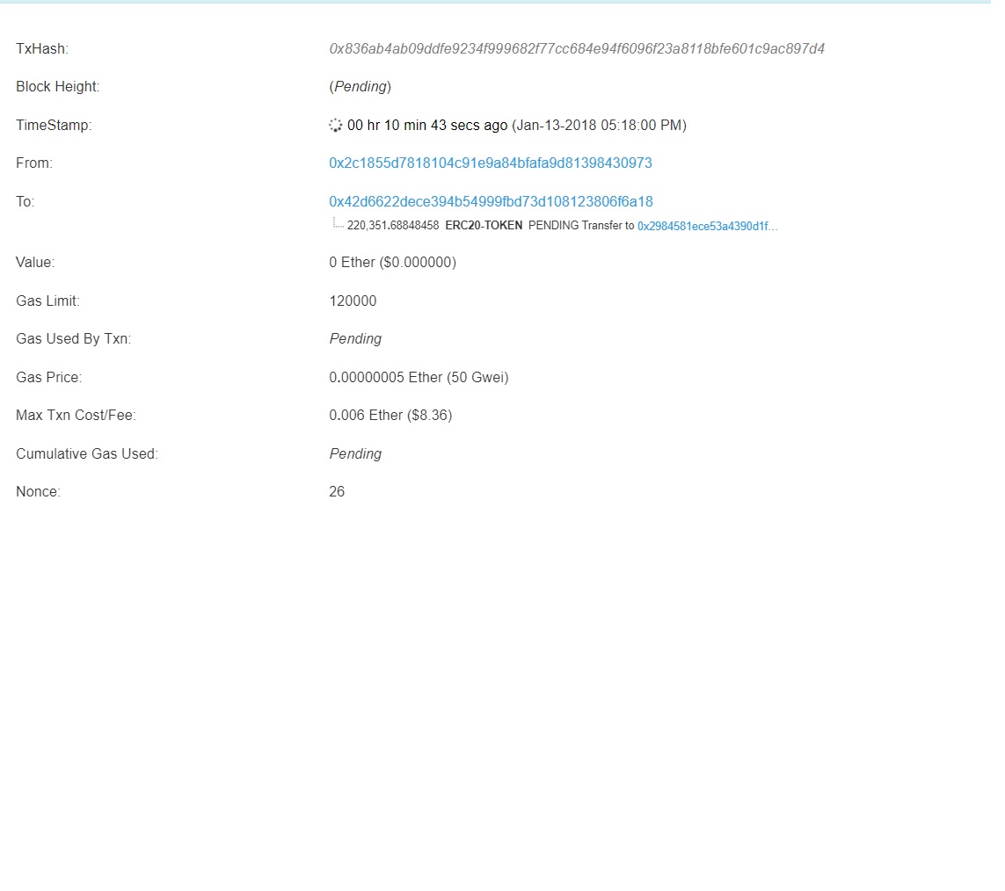Click the Block Height: label

58,87
